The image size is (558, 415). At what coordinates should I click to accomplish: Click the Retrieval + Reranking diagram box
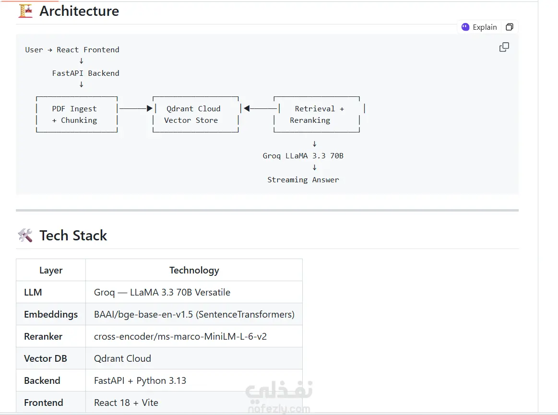[x=317, y=115]
